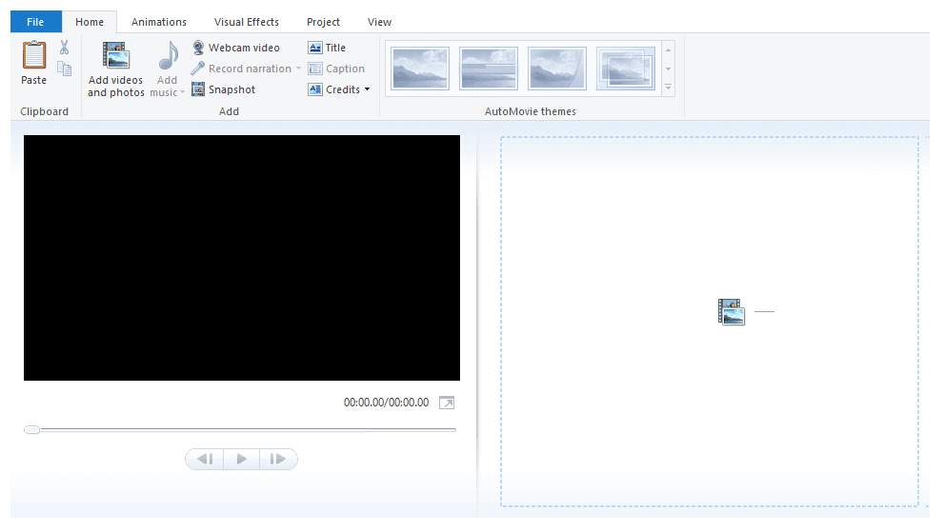Expand the Record narration dropdown arrow

(298, 69)
